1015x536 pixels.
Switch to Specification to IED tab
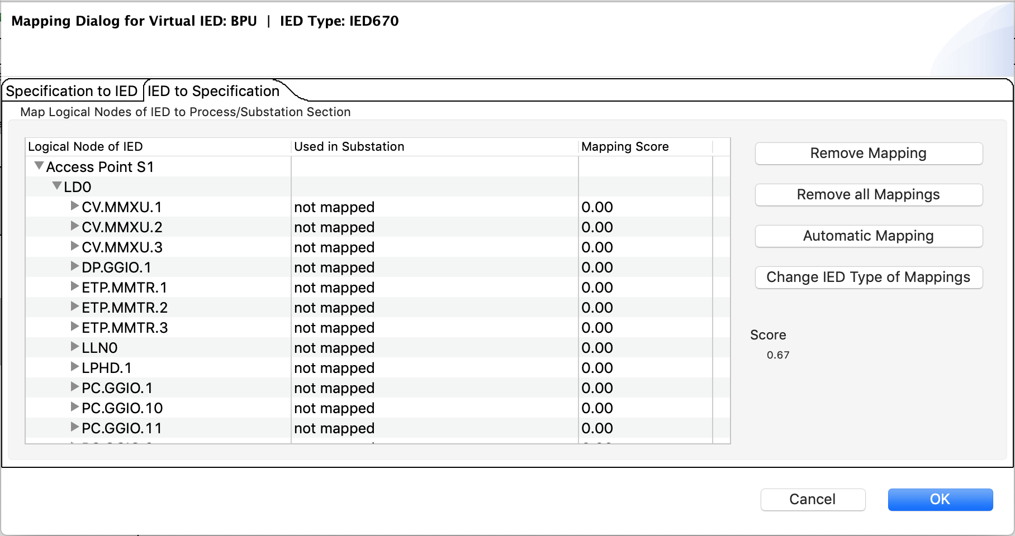[72, 91]
